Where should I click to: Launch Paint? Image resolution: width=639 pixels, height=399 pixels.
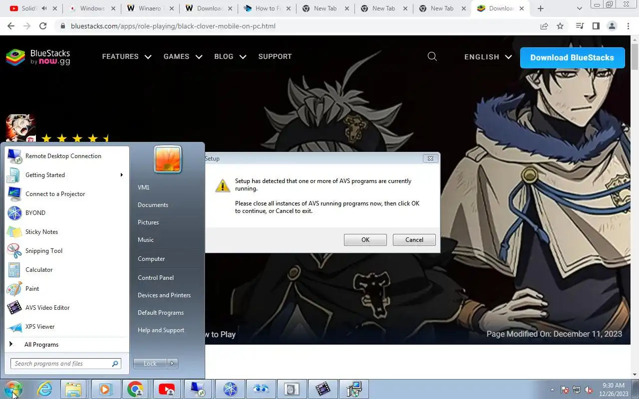click(x=67, y=289)
